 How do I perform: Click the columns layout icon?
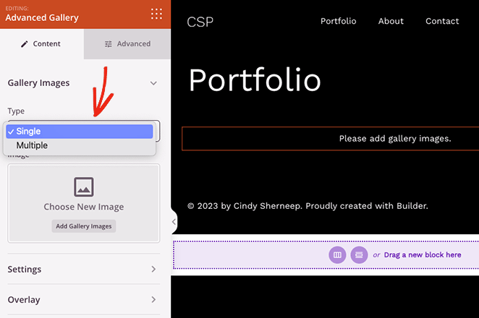point(337,255)
